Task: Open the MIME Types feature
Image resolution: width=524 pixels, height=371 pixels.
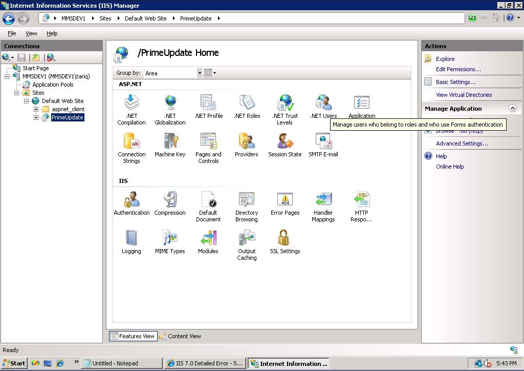Action: (x=170, y=241)
